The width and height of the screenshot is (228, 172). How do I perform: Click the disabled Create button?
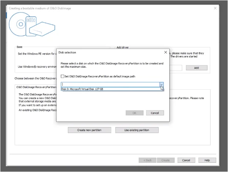click(166, 160)
